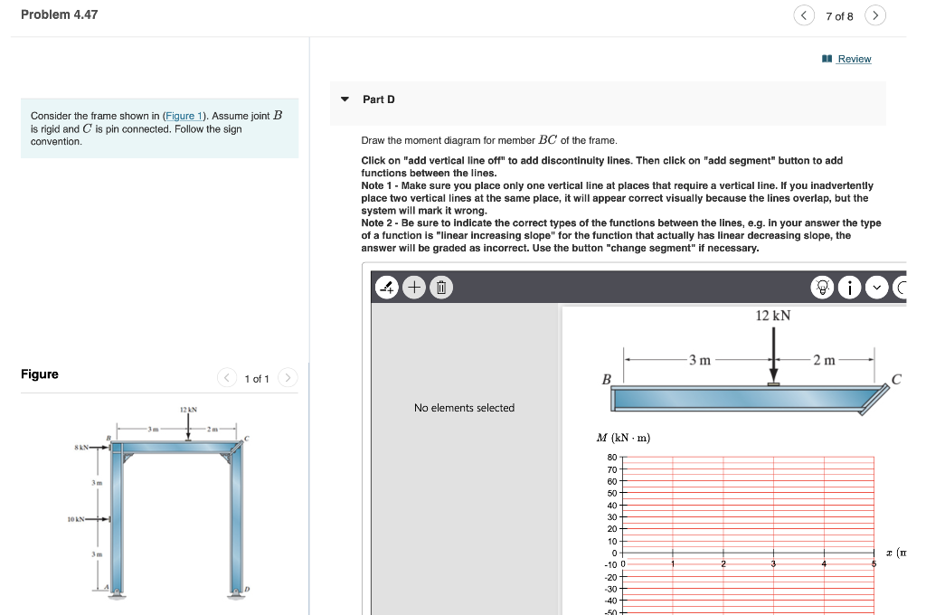Show next figure arrow in Figure panel
926x615 pixels.
coord(288,377)
